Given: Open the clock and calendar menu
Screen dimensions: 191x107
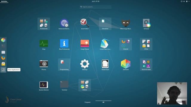Looking at the screenshot, I should point(95,1).
